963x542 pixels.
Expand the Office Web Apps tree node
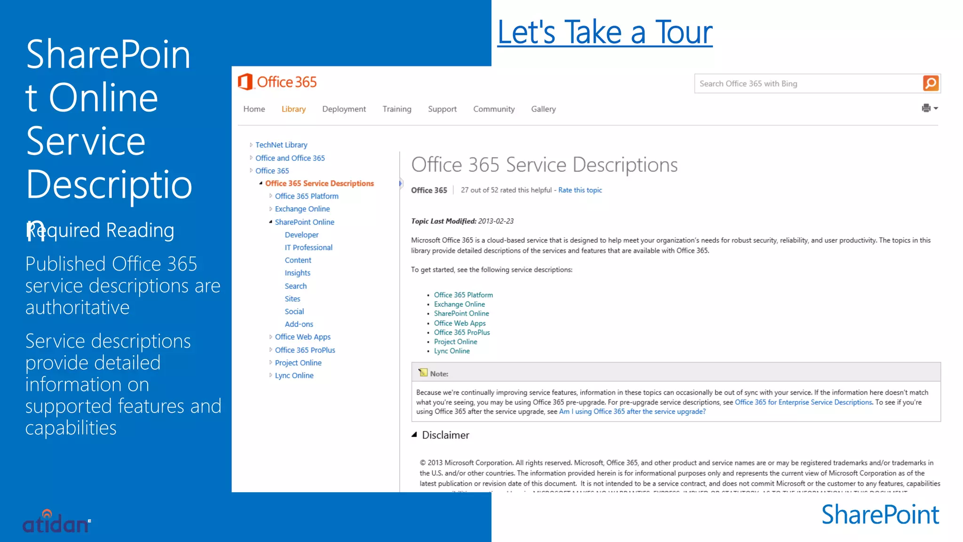(270, 337)
